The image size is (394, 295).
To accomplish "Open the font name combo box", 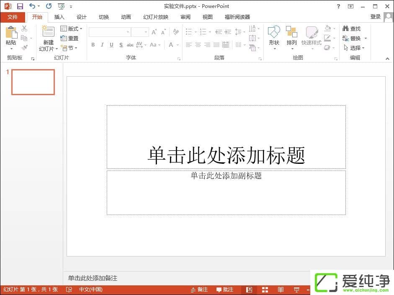I will (110, 32).
